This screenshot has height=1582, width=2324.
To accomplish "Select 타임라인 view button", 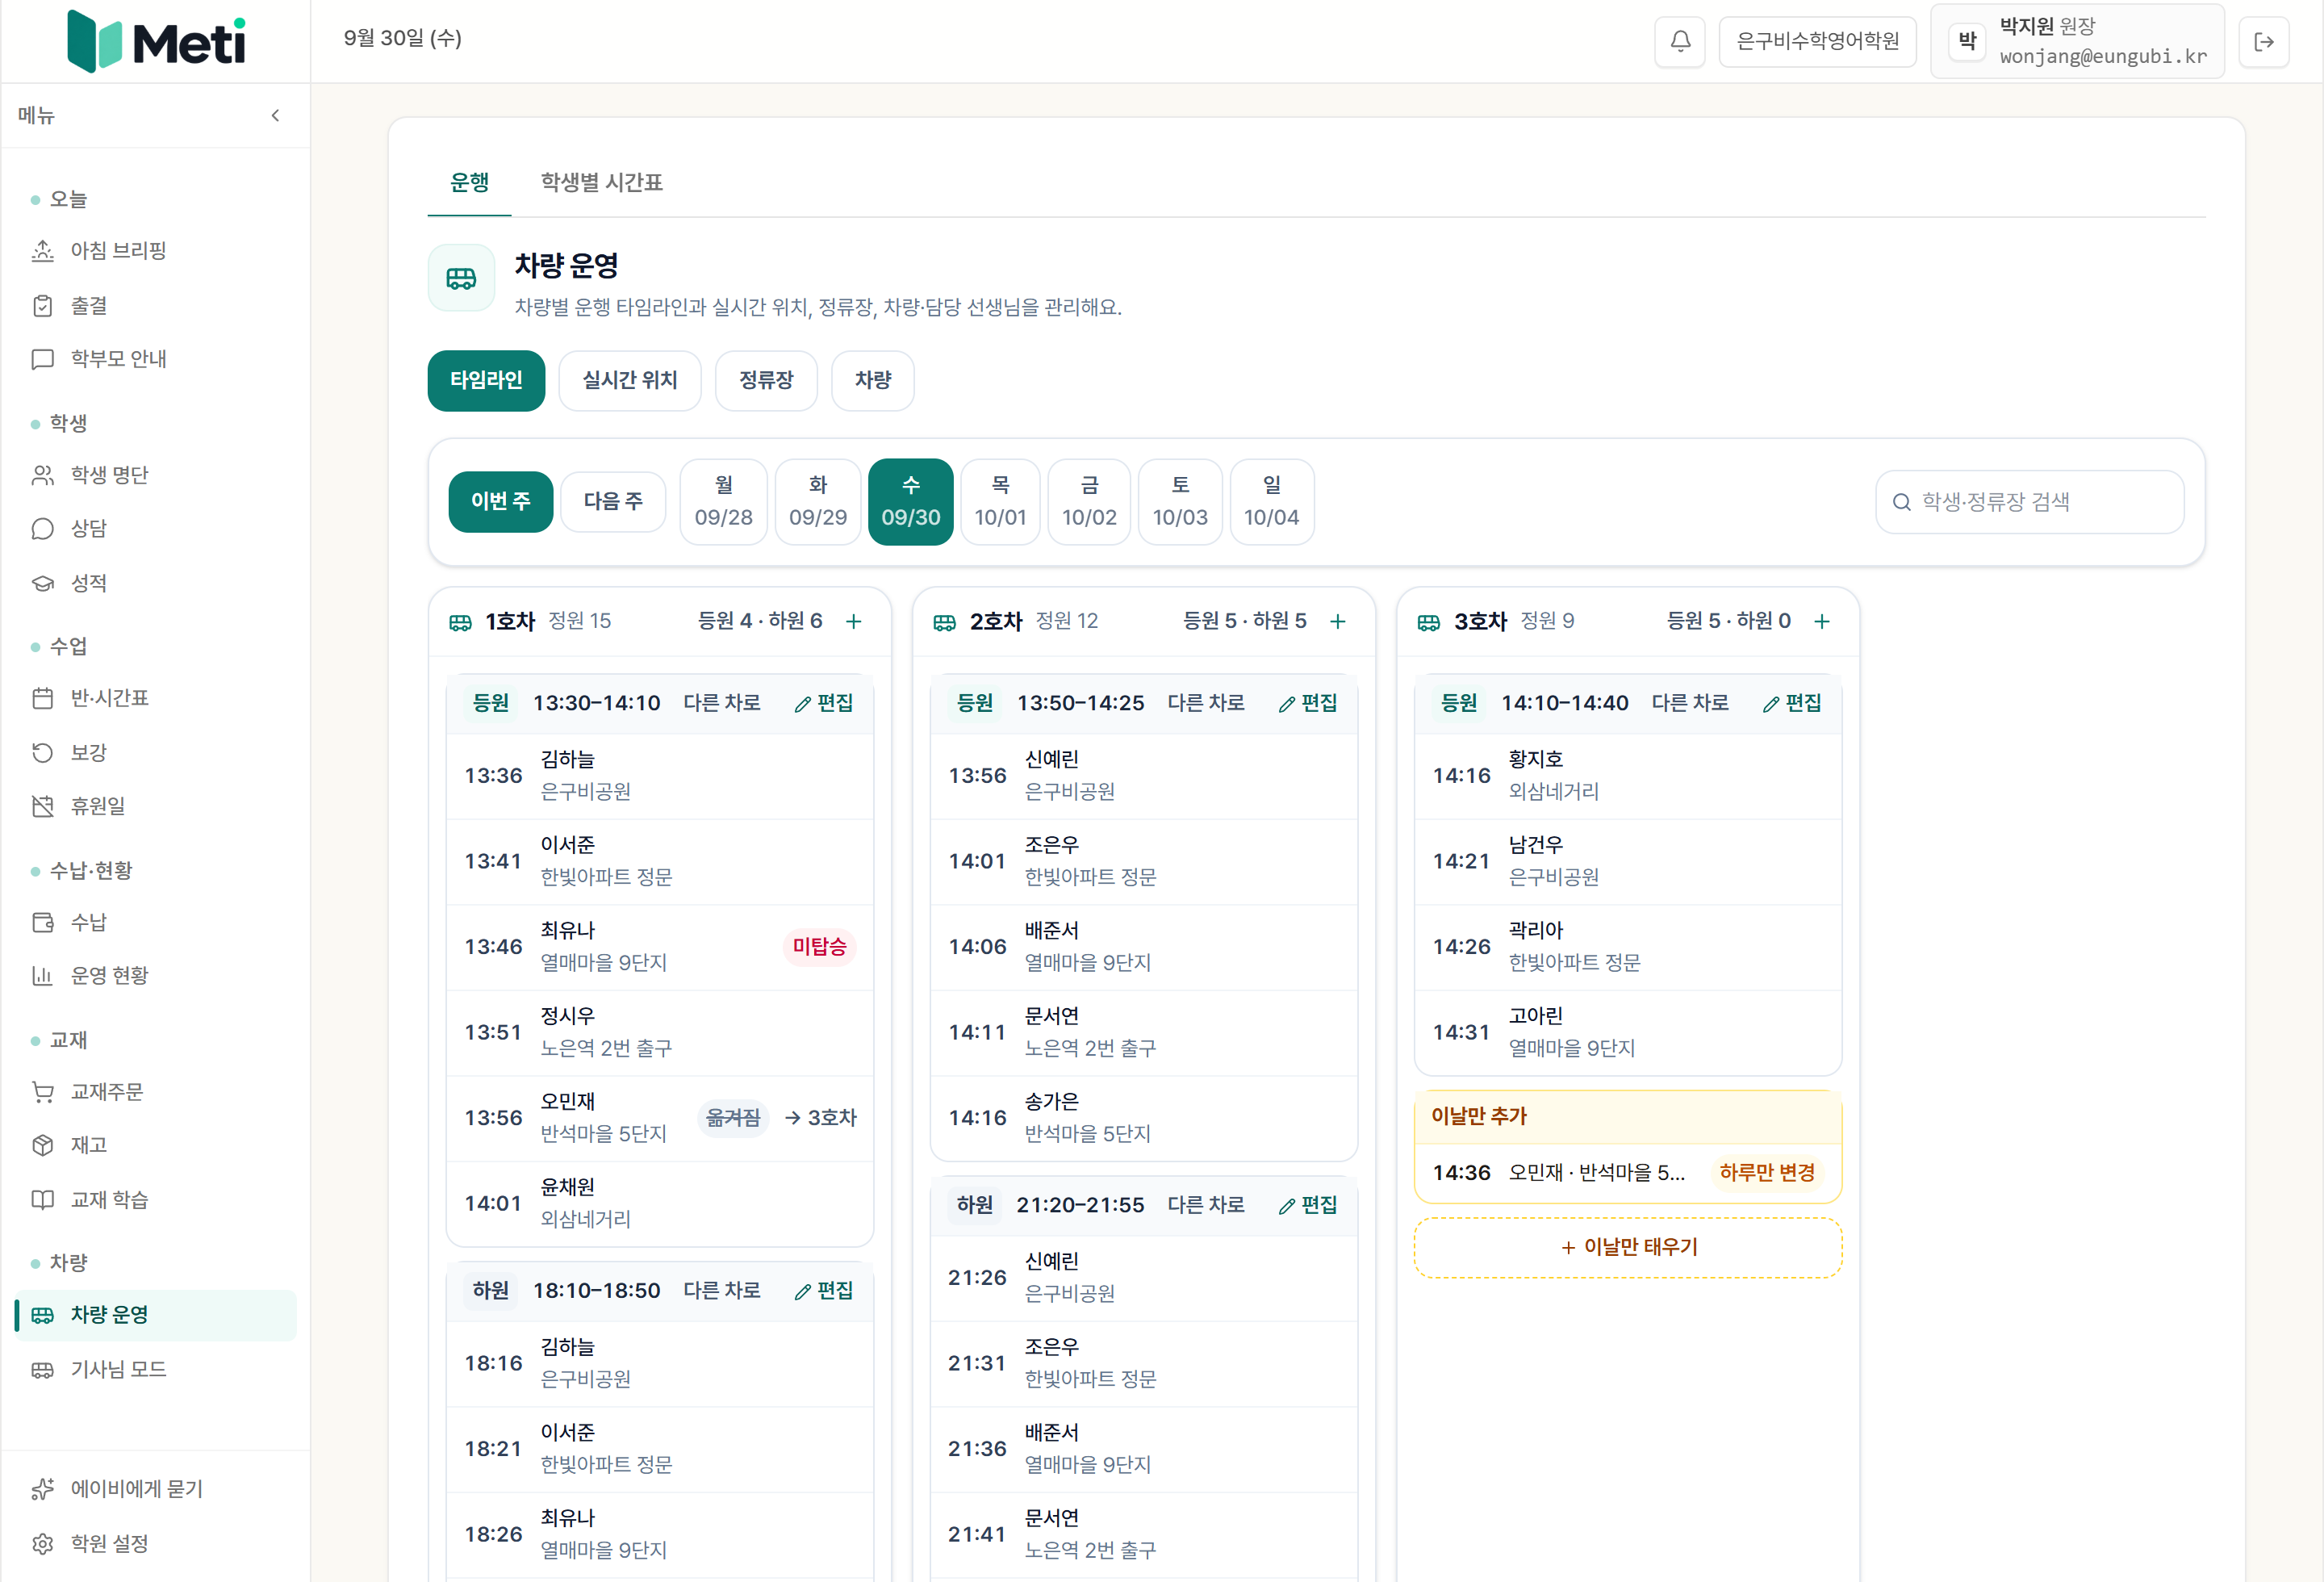I will click(486, 380).
